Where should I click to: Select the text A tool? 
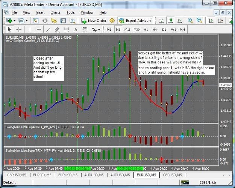coord(76,30)
